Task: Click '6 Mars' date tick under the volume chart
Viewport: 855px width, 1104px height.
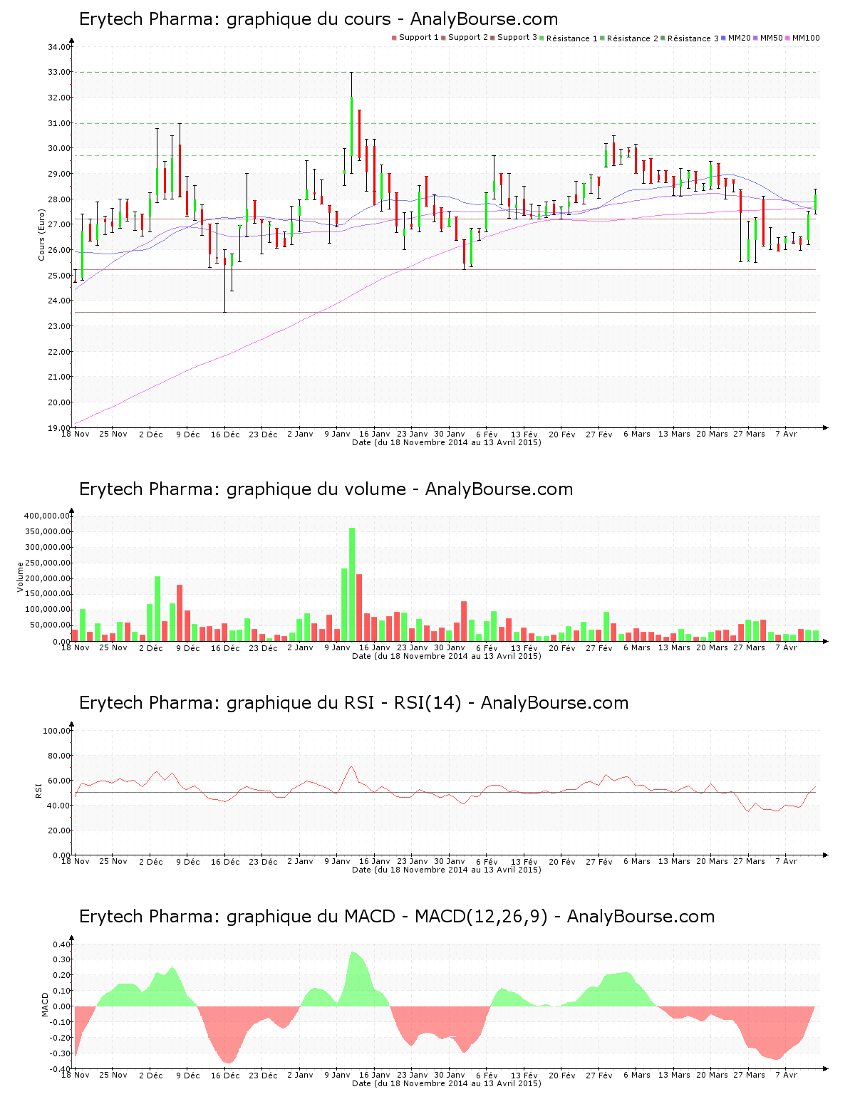Action: pyautogui.click(x=637, y=647)
